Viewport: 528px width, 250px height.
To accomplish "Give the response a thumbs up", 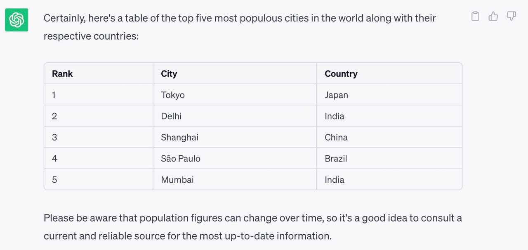I will click(x=493, y=16).
